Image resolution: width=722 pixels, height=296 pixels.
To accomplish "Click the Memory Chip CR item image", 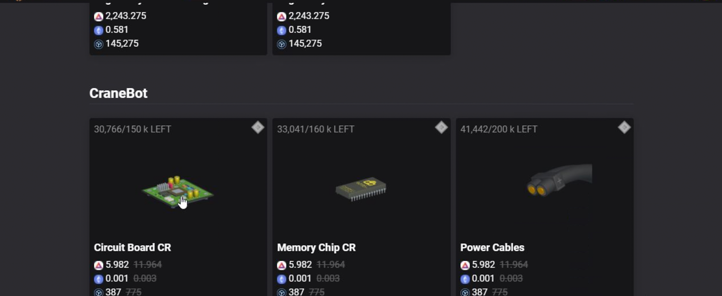I will pyautogui.click(x=361, y=188).
